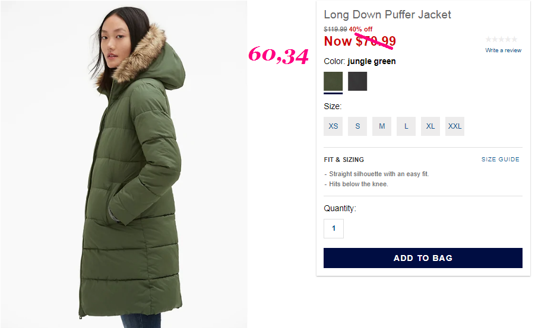Click the 40% off discount label
The width and height of the screenshot is (535, 328).
point(360,29)
